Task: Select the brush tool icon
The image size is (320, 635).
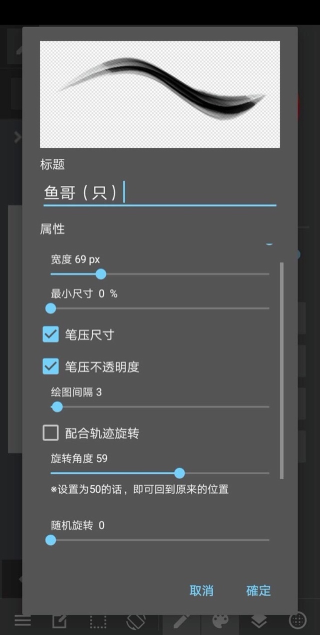Action: tap(181, 621)
